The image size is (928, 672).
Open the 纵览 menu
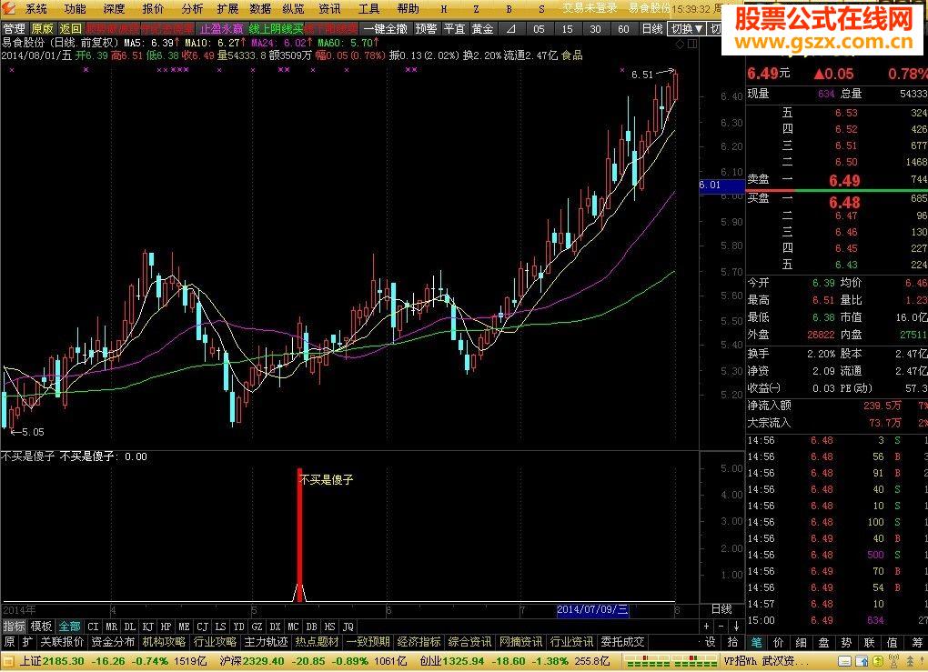coord(294,9)
